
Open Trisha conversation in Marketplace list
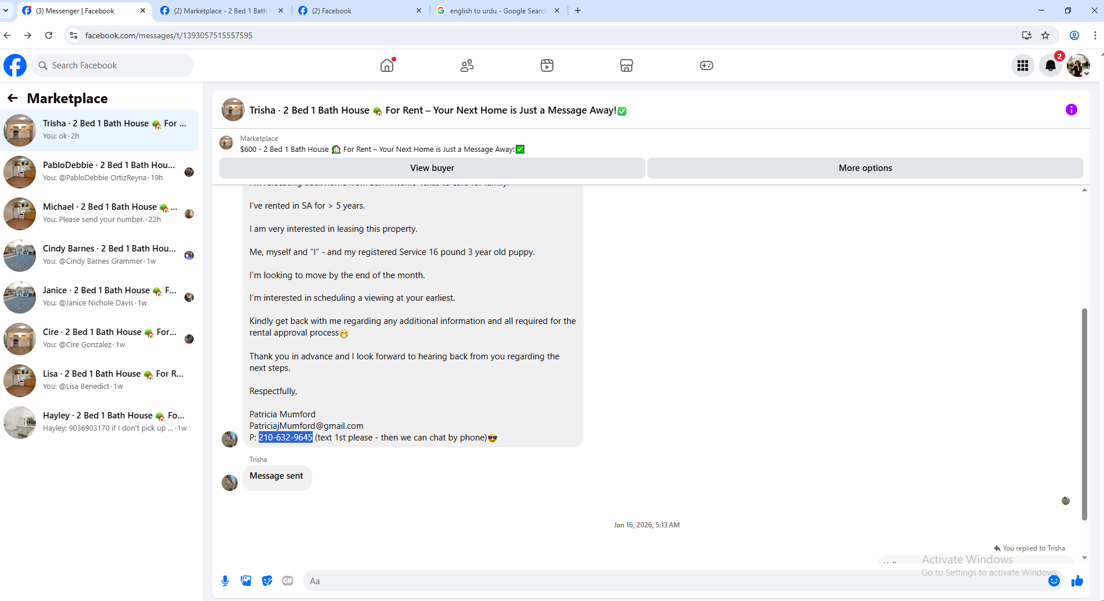tap(100, 130)
